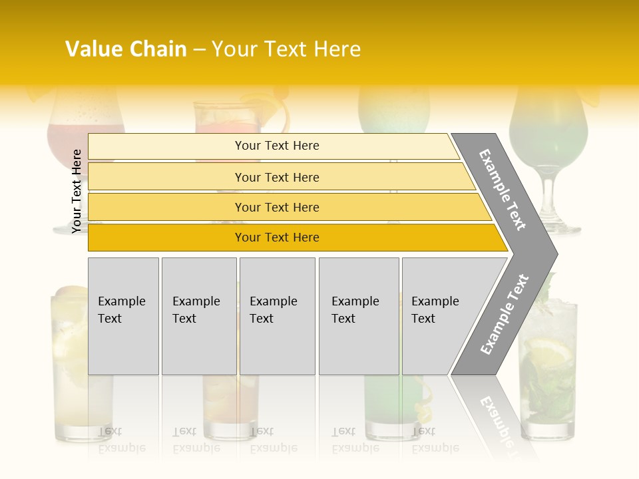Select the darkest golden text bar
This screenshot has height=479, width=639.
pyautogui.click(x=277, y=238)
